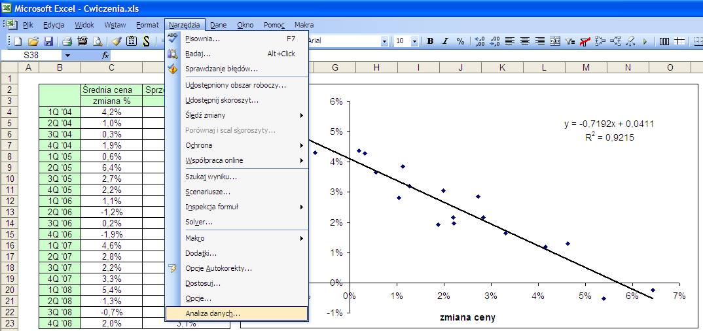The height and width of the screenshot is (331, 703).
Task: Expand the font name dropdown
Action: coord(384,41)
